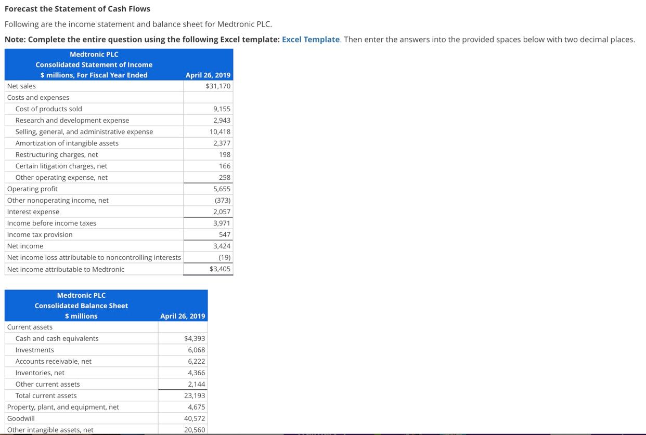The image size is (646, 435).
Task: Click the 166 litigation charges value
Action: tap(225, 166)
